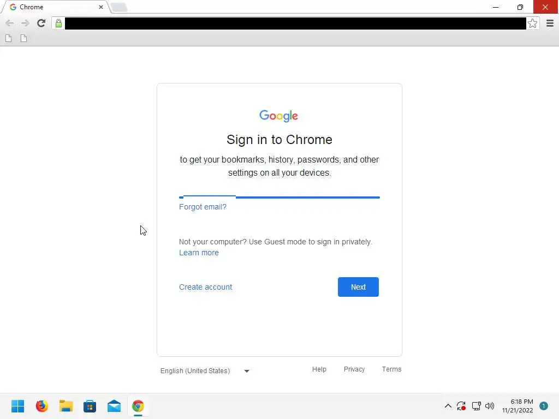The image size is (559, 419).
Task: Bookmark this page with the star icon
Action: tap(532, 23)
